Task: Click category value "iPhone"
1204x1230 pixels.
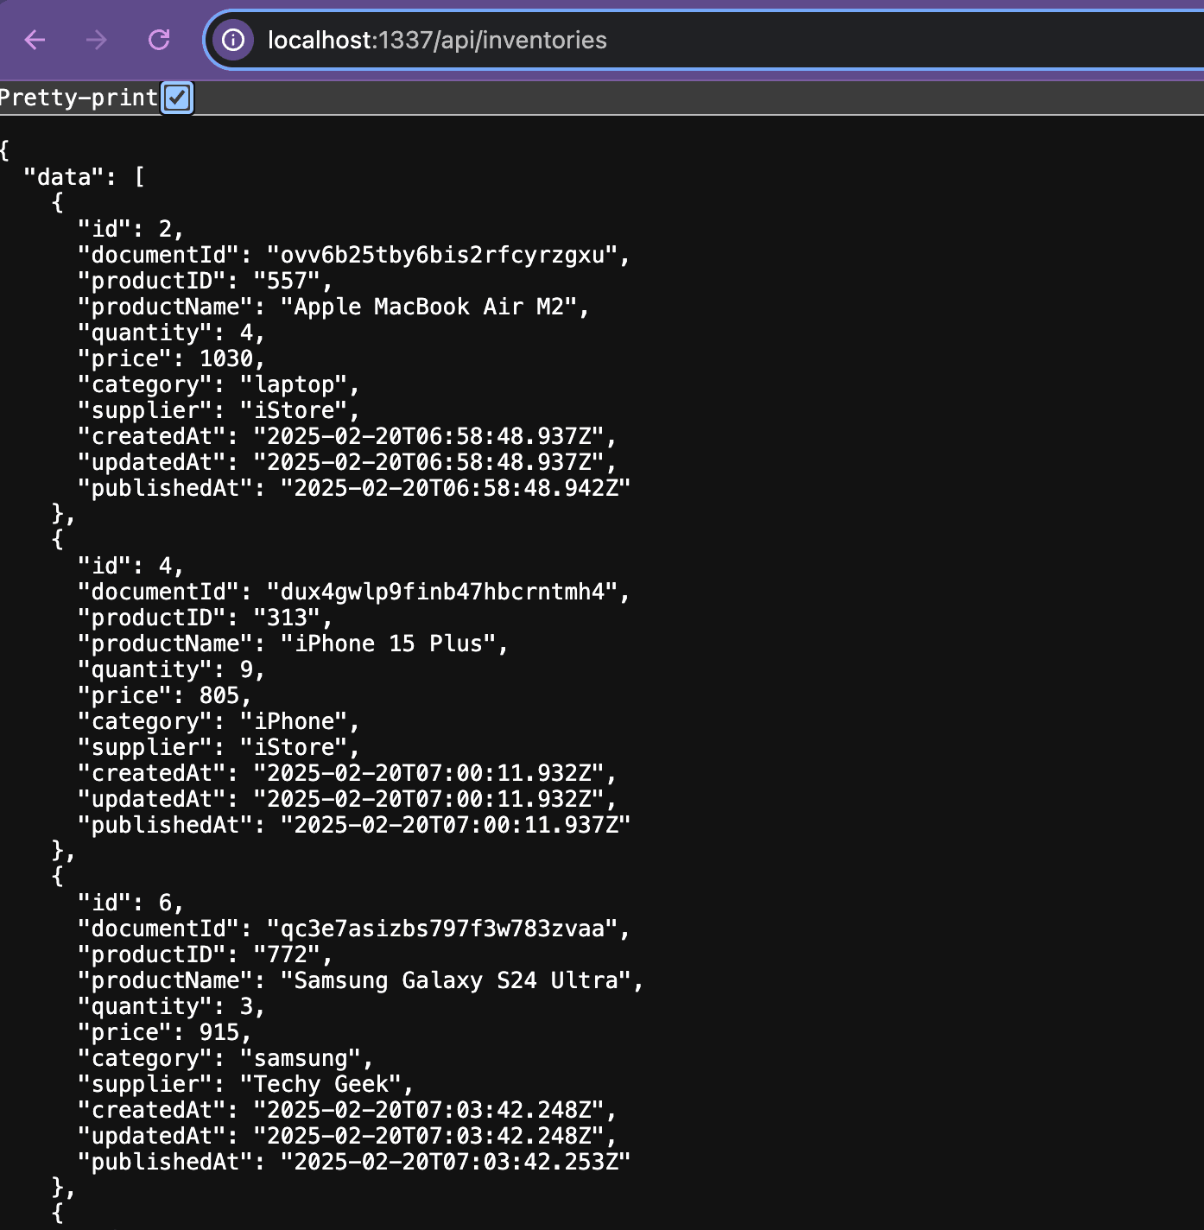Action: point(294,721)
